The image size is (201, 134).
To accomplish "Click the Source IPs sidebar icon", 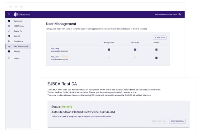I will coord(9,31).
